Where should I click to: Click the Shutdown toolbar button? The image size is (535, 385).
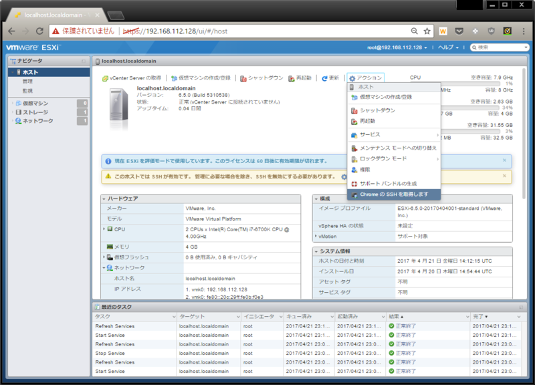pos(261,78)
